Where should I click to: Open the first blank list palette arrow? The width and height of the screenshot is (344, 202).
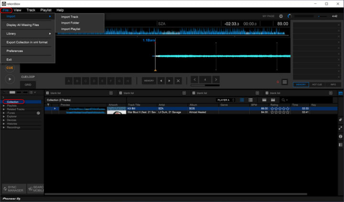point(111,93)
